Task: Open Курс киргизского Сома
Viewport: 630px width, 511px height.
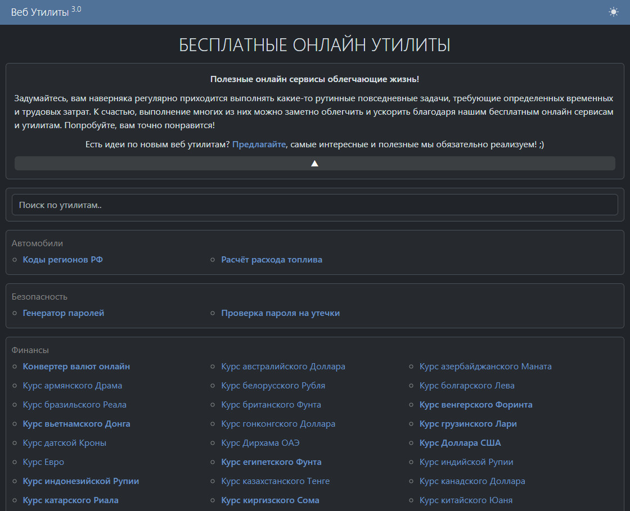Action: (x=270, y=500)
